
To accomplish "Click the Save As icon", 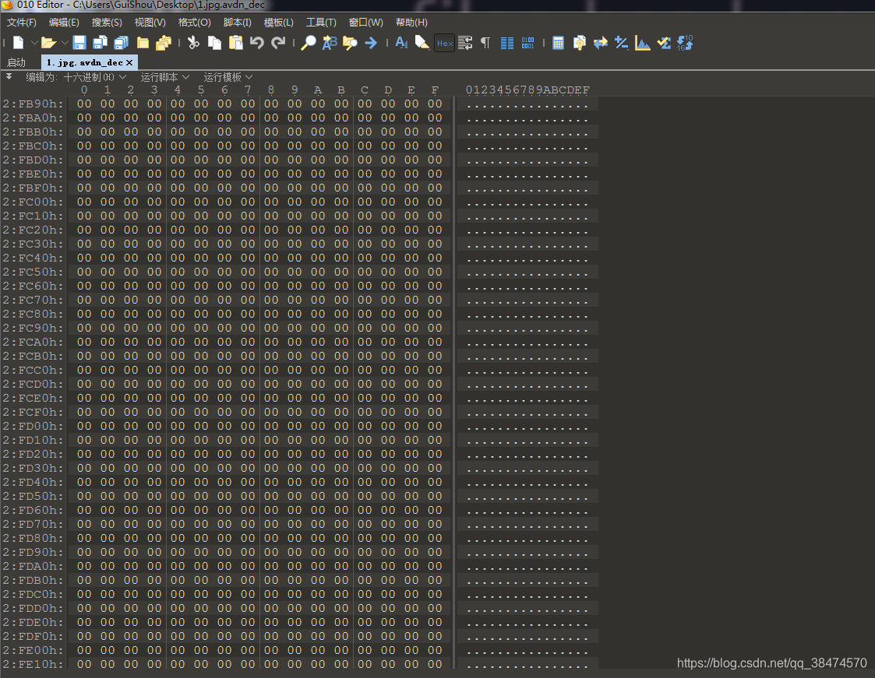I will click(x=101, y=43).
